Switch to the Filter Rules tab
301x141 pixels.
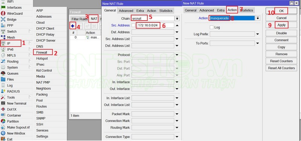click(79, 19)
